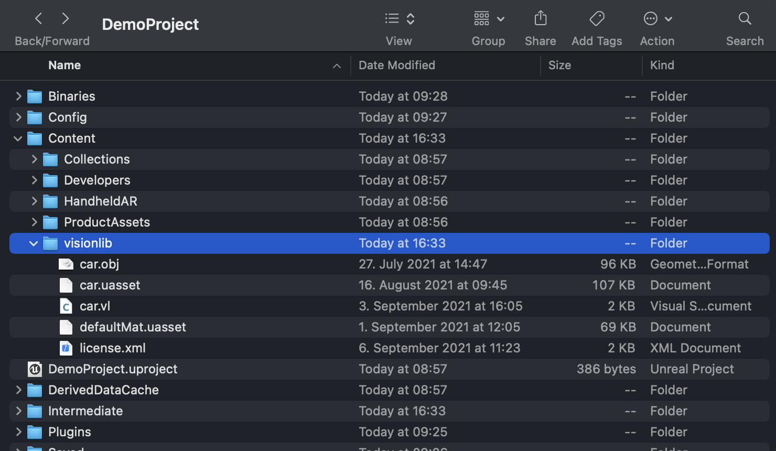Select the car.uasset file row

click(110, 285)
